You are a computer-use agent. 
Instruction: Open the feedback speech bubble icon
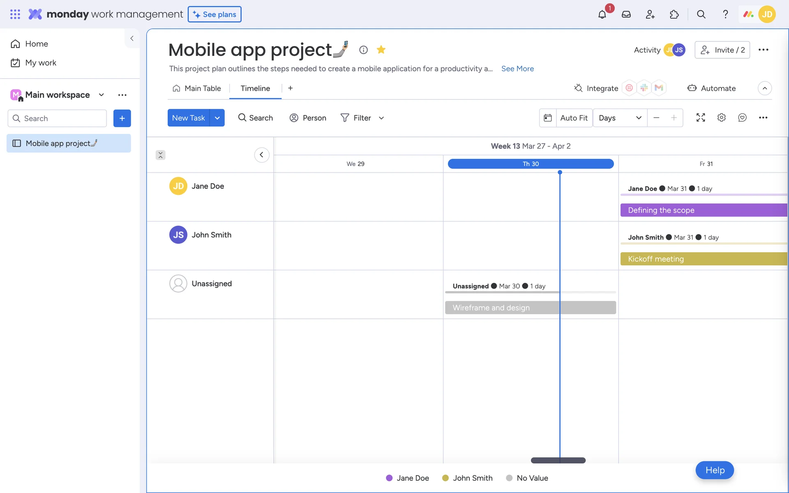(x=742, y=117)
